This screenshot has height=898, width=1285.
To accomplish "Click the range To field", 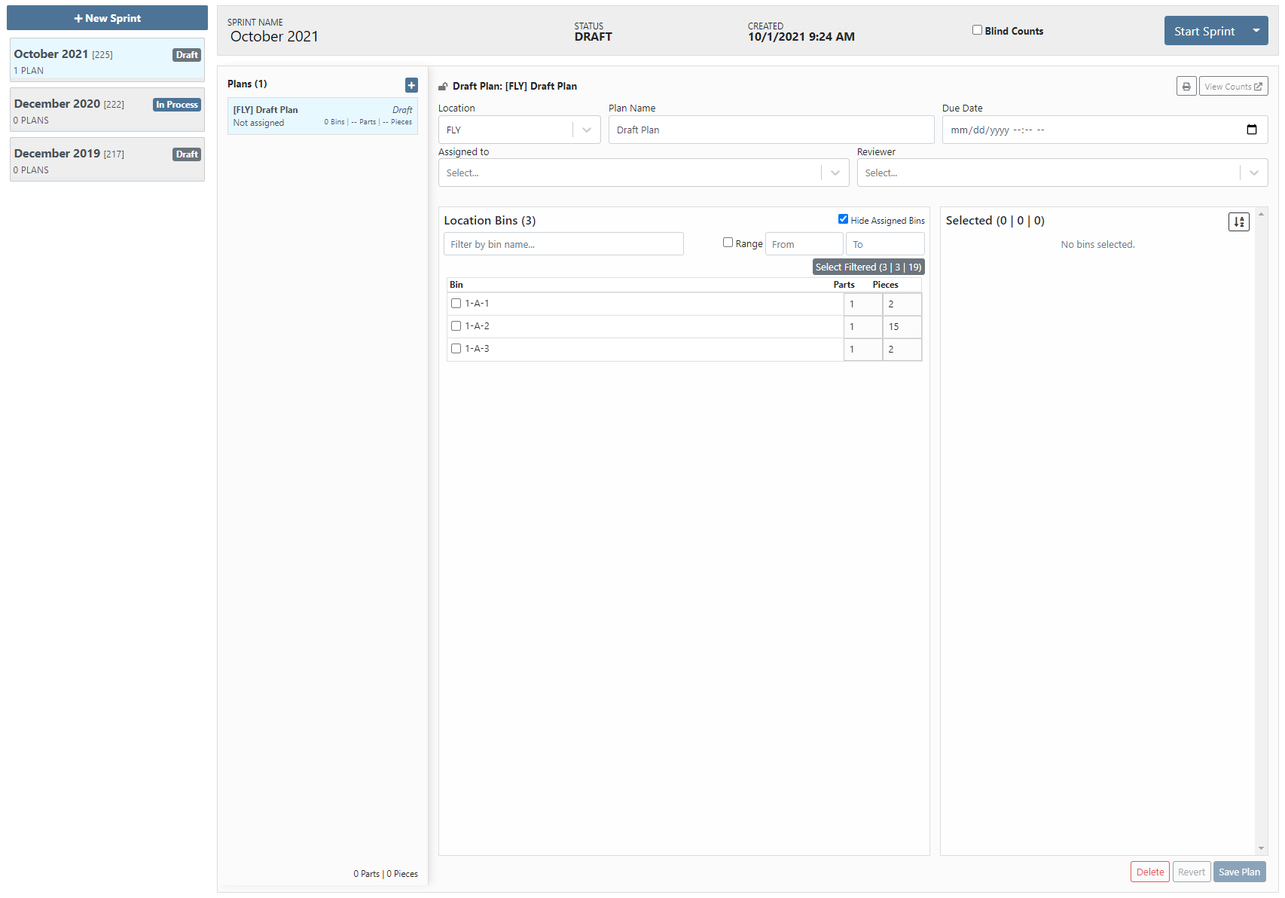I will point(885,244).
